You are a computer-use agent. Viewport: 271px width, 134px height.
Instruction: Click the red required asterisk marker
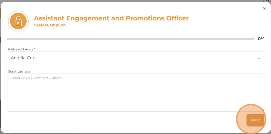coord(35,49)
